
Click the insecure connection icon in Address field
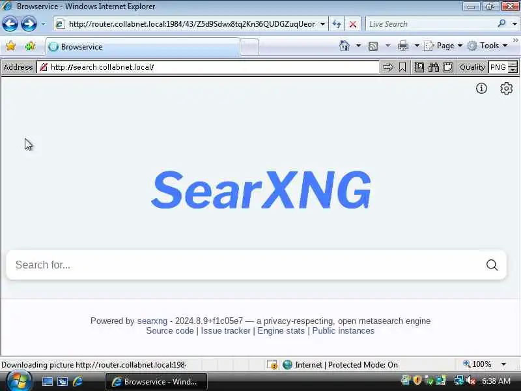tap(44, 67)
